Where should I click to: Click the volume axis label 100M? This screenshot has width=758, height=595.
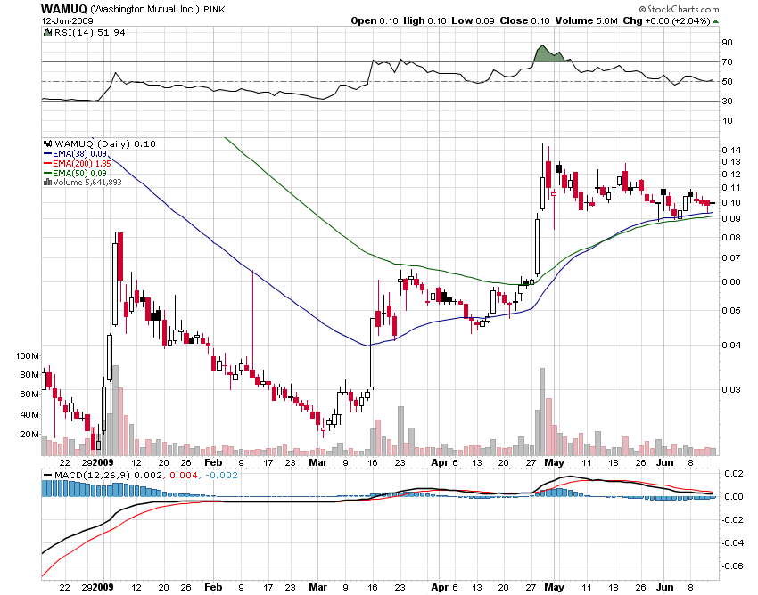tap(27, 356)
